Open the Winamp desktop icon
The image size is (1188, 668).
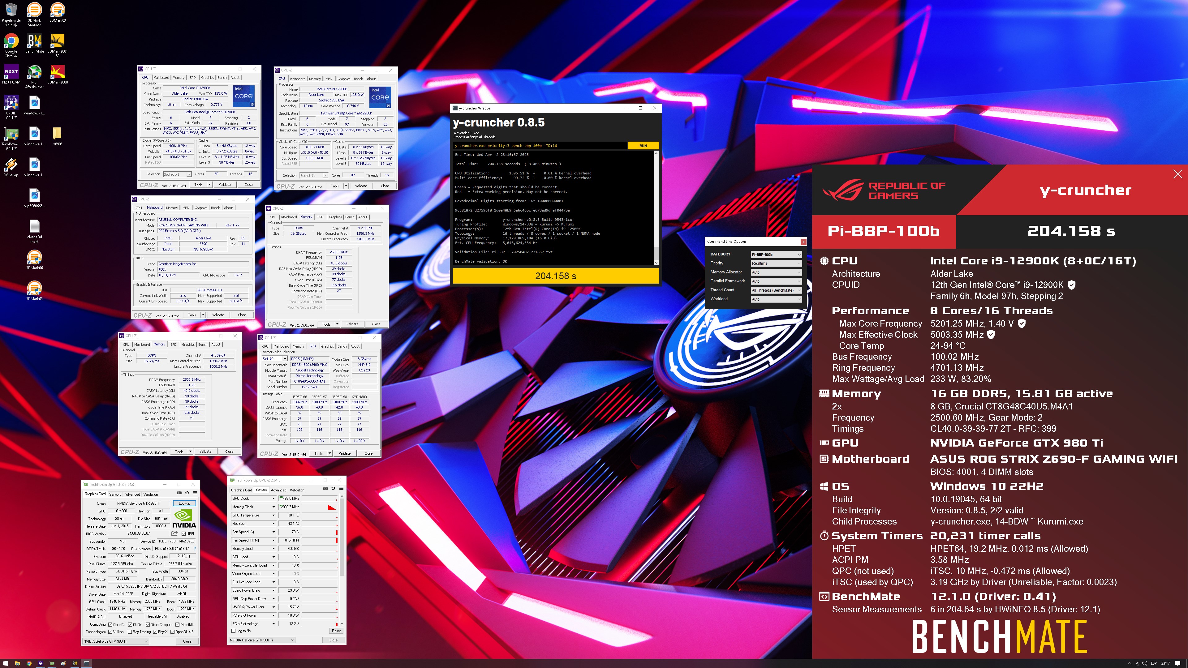click(11, 167)
